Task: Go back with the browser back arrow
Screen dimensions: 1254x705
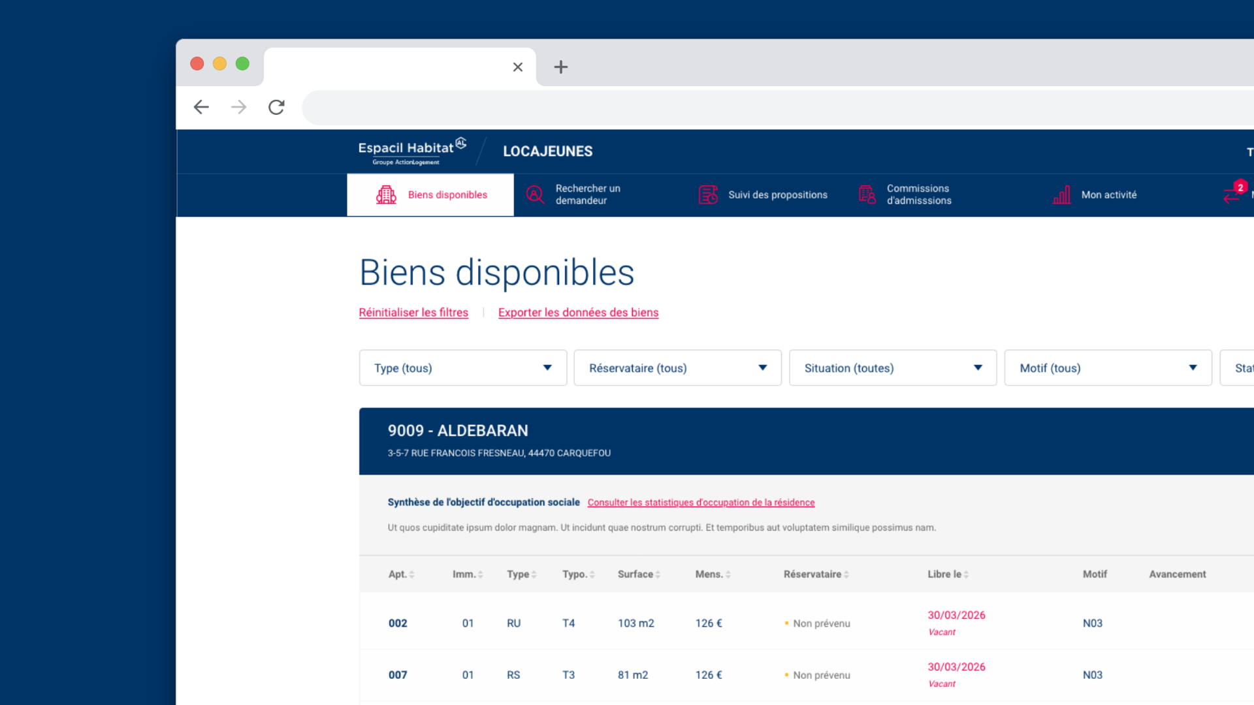Action: click(x=201, y=107)
